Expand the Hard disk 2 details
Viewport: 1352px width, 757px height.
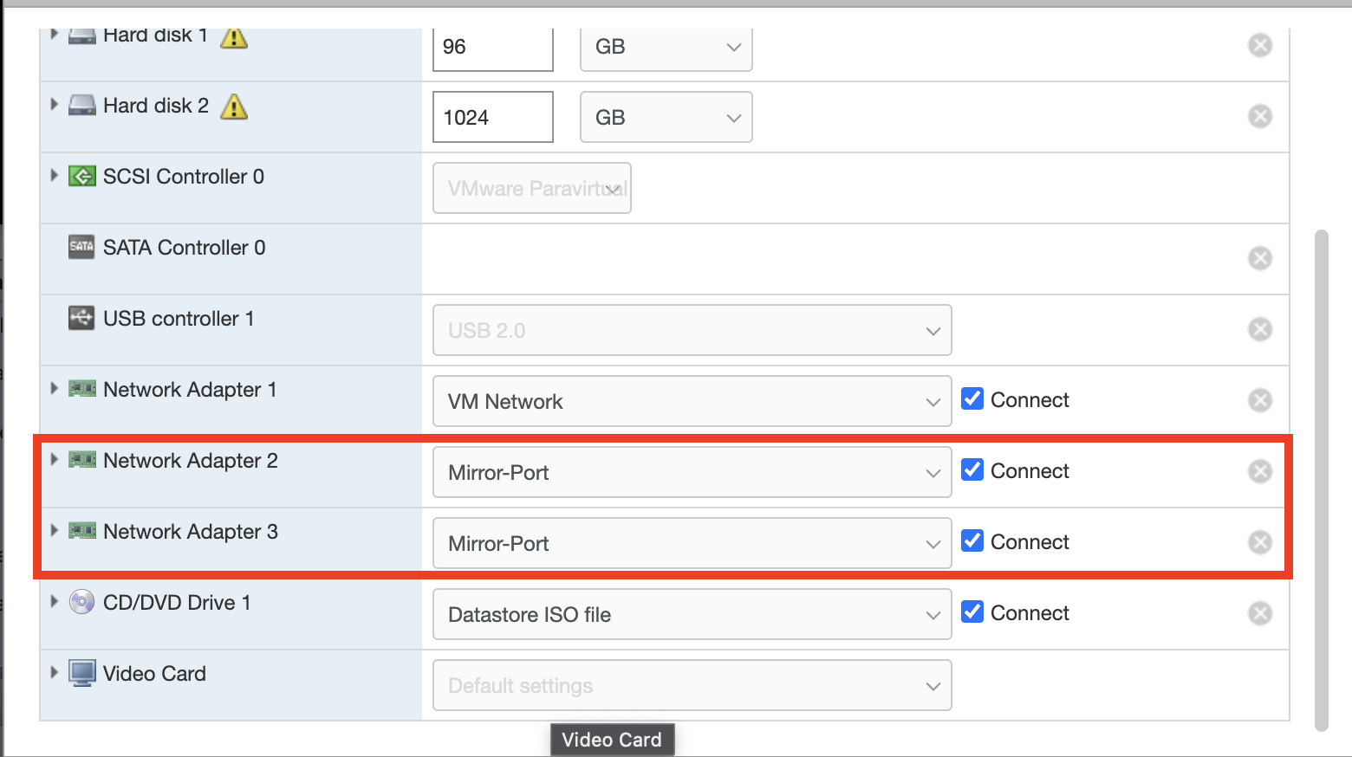click(54, 106)
